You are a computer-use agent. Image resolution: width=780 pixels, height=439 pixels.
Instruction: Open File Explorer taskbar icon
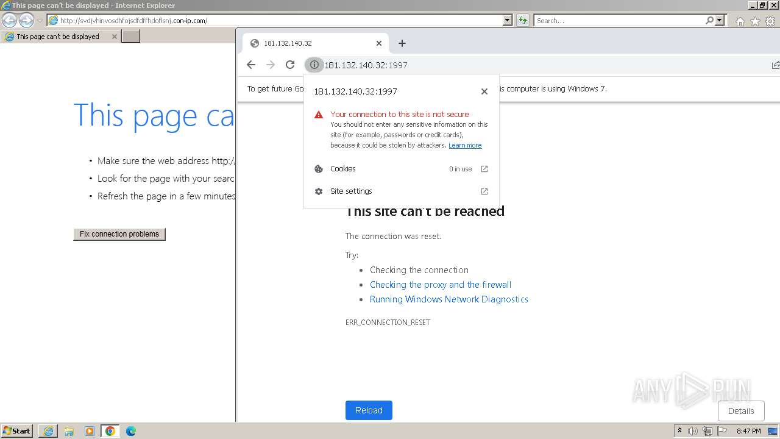click(69, 431)
